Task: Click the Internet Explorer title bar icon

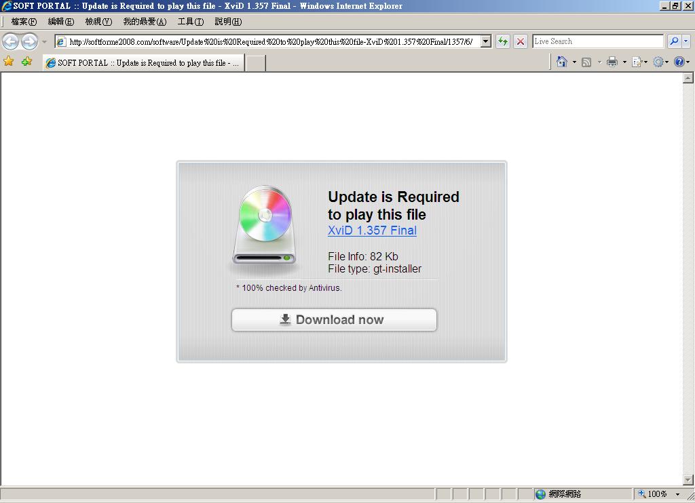Action: pos(6,5)
